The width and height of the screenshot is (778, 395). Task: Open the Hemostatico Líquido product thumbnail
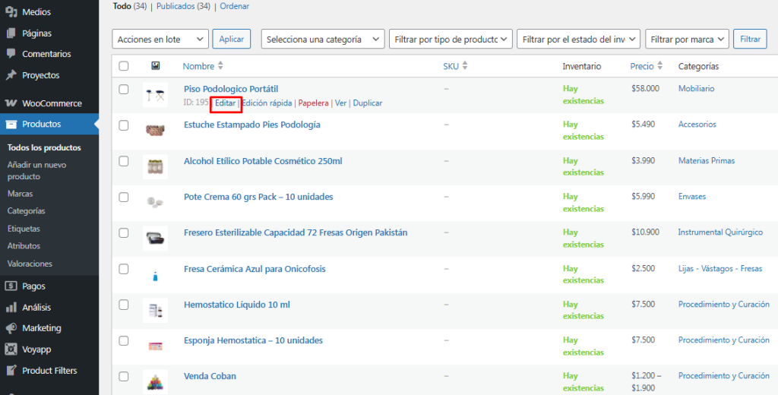click(x=155, y=310)
